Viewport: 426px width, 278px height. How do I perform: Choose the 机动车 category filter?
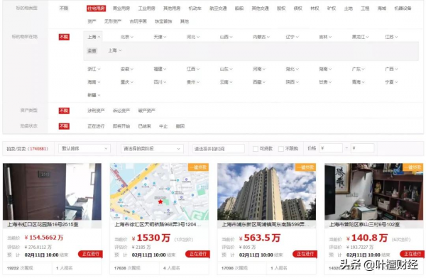pyautogui.click(x=195, y=9)
